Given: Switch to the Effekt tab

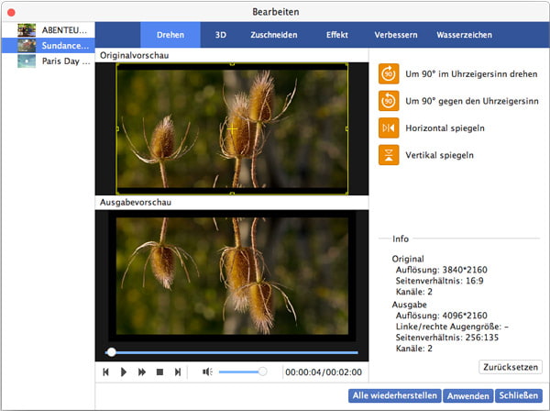Looking at the screenshot, I should [x=337, y=35].
